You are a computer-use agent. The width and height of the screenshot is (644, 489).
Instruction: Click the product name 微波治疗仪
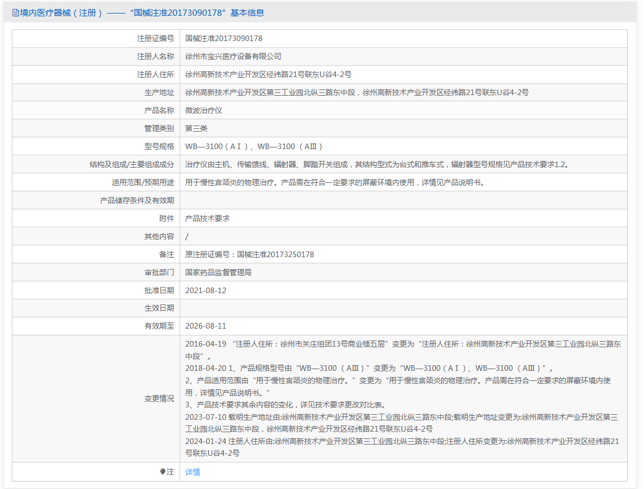(204, 110)
